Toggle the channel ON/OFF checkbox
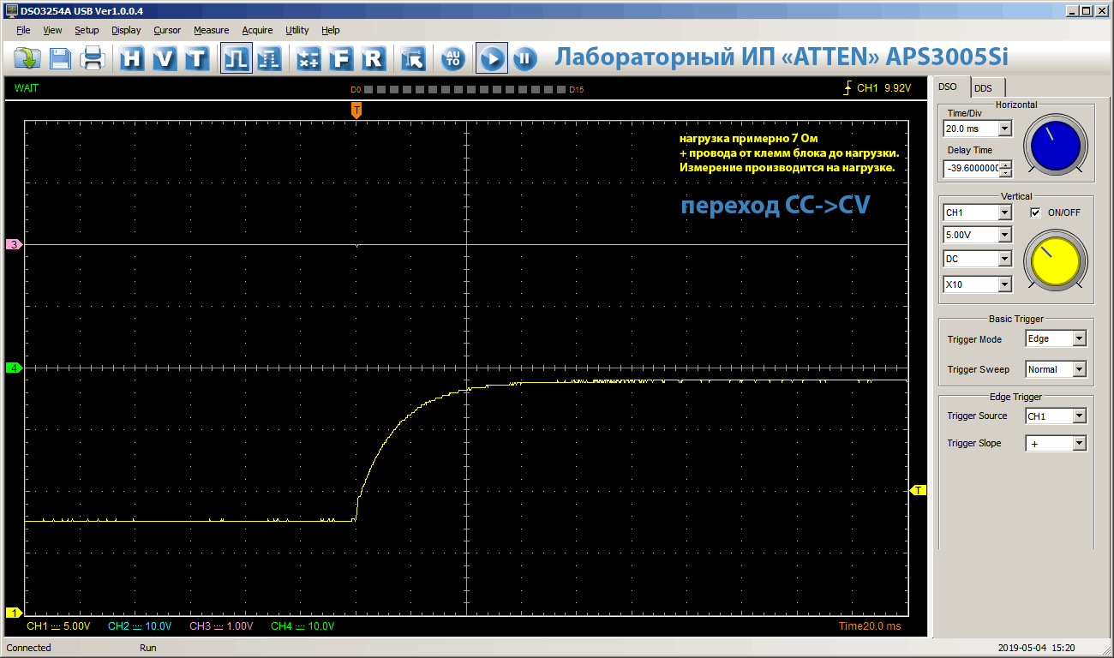 point(1035,212)
